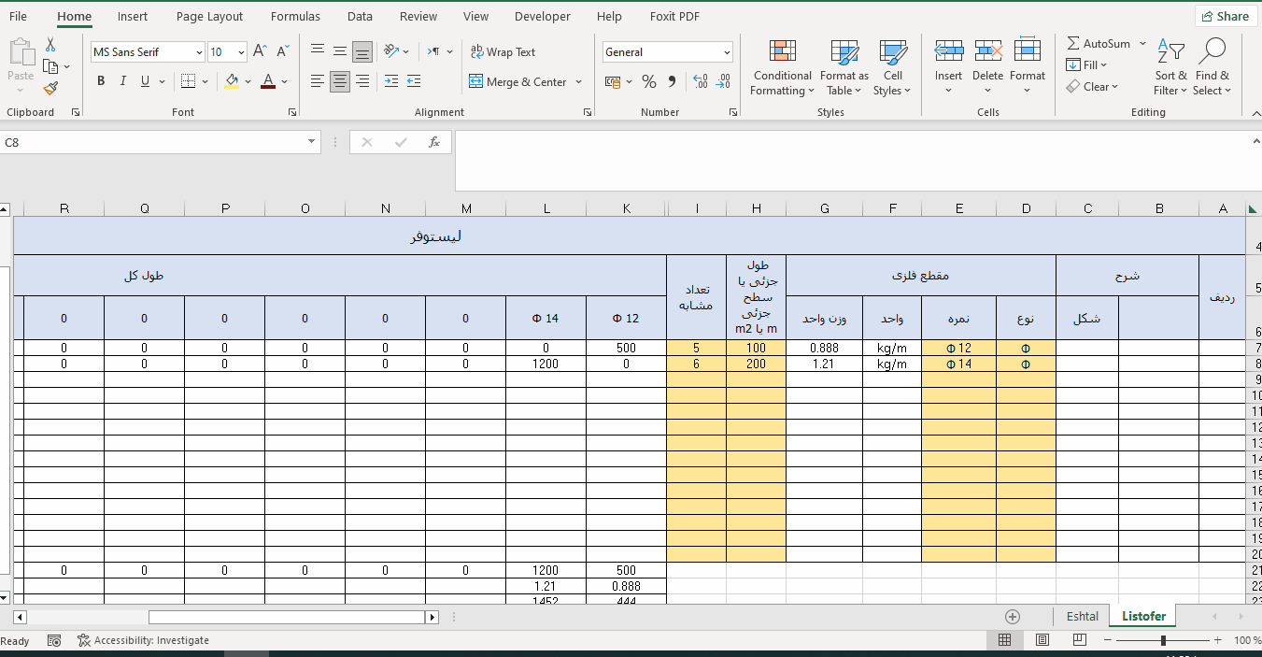
Task: Click the Decrease Indent icon
Action: [x=391, y=81]
